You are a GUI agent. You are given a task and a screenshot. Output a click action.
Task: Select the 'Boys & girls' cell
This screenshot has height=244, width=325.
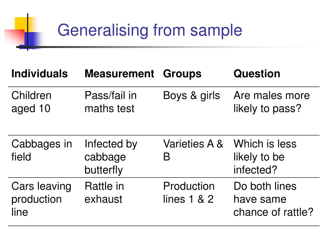pyautogui.click(x=191, y=96)
